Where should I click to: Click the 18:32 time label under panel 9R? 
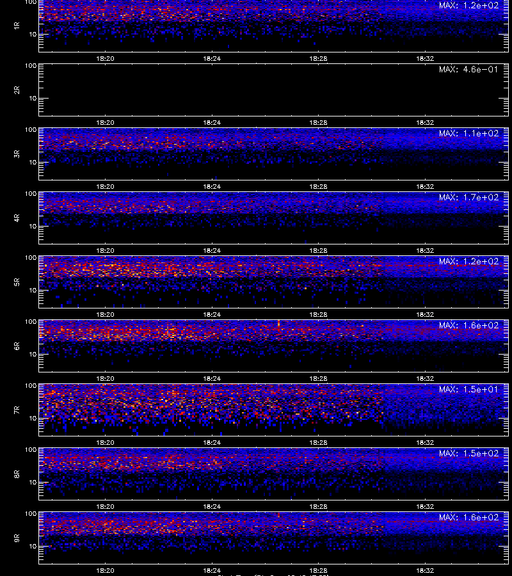(x=425, y=570)
